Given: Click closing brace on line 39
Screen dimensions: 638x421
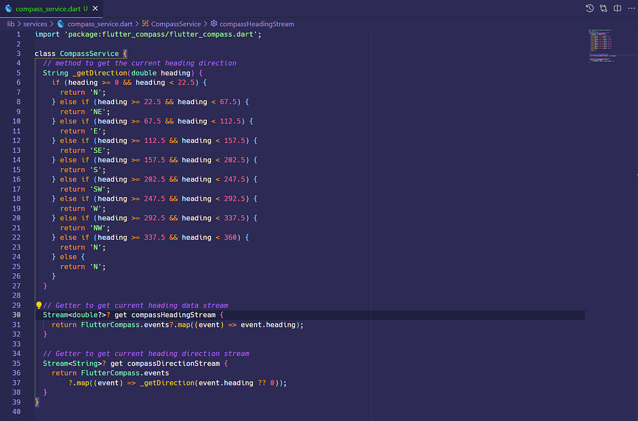Looking at the screenshot, I should coord(37,402).
